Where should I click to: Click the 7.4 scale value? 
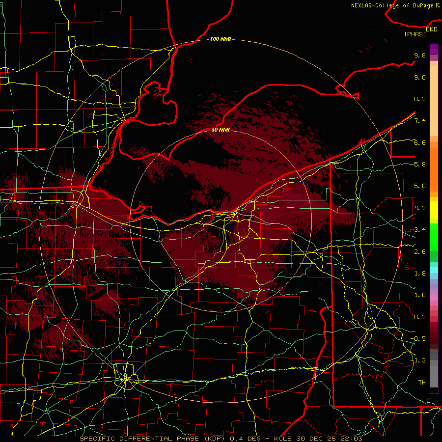click(420, 121)
